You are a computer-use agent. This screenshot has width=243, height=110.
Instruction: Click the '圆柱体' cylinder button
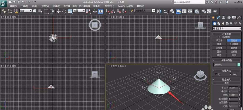219,48
